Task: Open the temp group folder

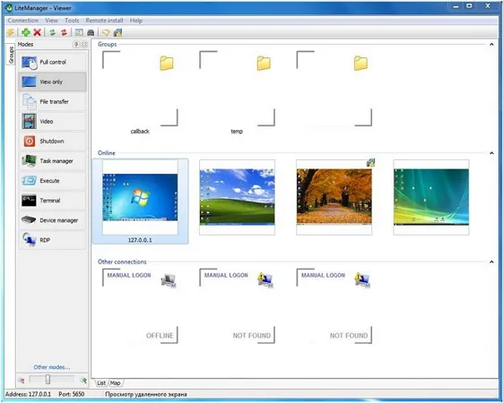Action: 237,92
